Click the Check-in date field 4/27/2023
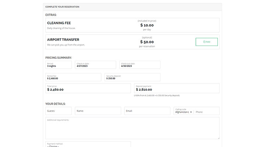This screenshot has width=265, height=147. point(95,65)
